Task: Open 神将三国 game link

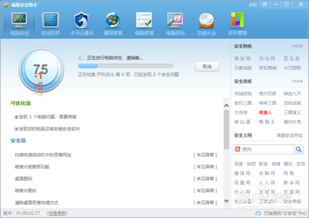Action: point(267,103)
